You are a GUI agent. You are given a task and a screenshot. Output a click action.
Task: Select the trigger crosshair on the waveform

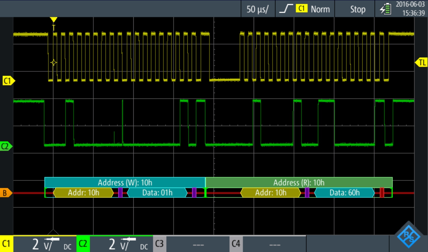54,63
